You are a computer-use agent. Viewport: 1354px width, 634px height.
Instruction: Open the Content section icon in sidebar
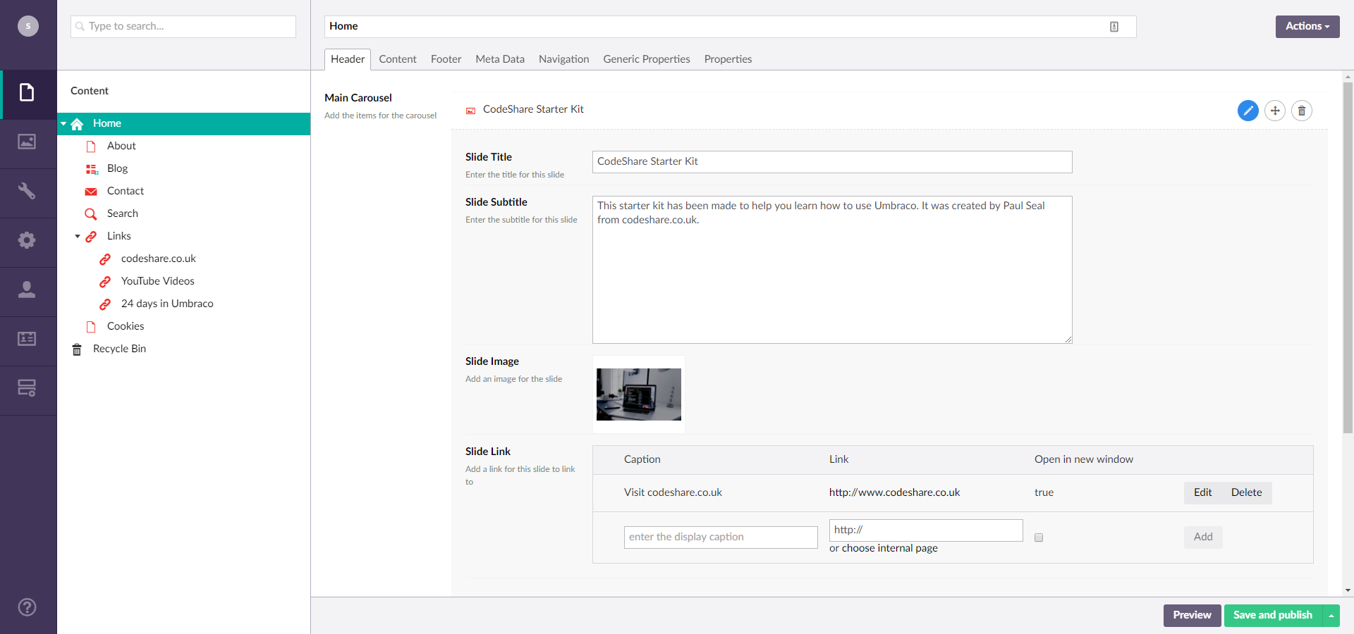(27, 92)
